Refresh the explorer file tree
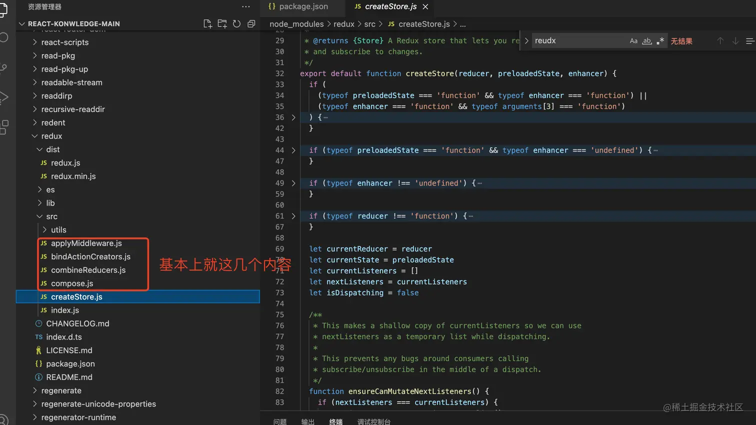This screenshot has width=756, height=425. (x=236, y=23)
